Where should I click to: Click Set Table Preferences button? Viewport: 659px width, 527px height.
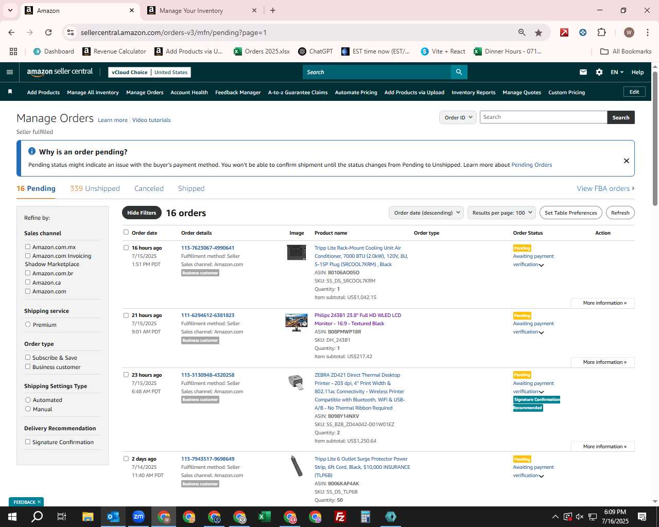pyautogui.click(x=571, y=213)
